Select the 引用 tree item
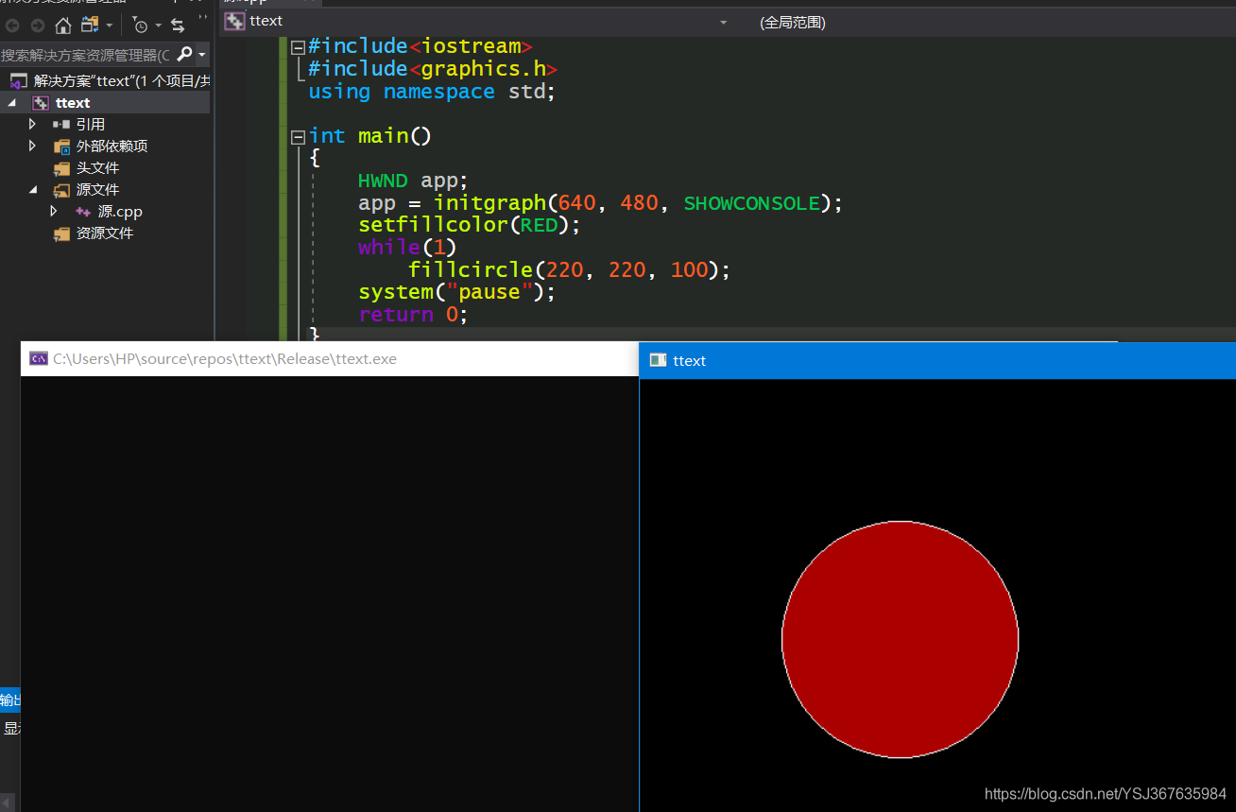This screenshot has height=812, width=1236. [x=90, y=124]
